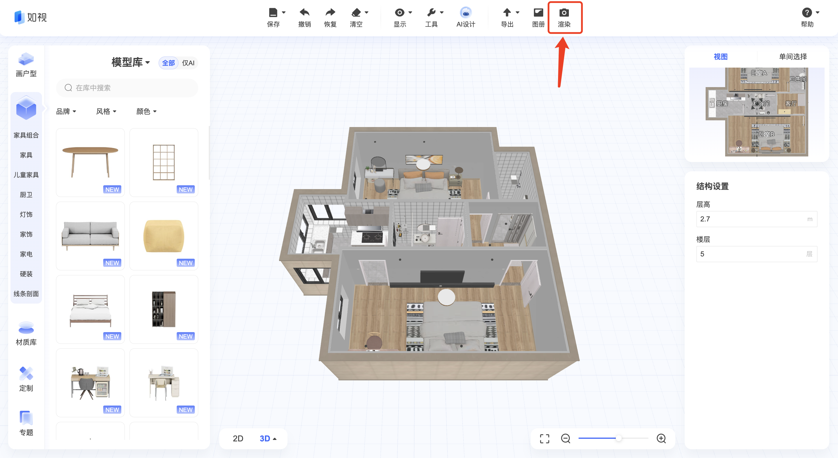
Task: Select the oval wooden table thumbnail
Action: pyautogui.click(x=90, y=162)
